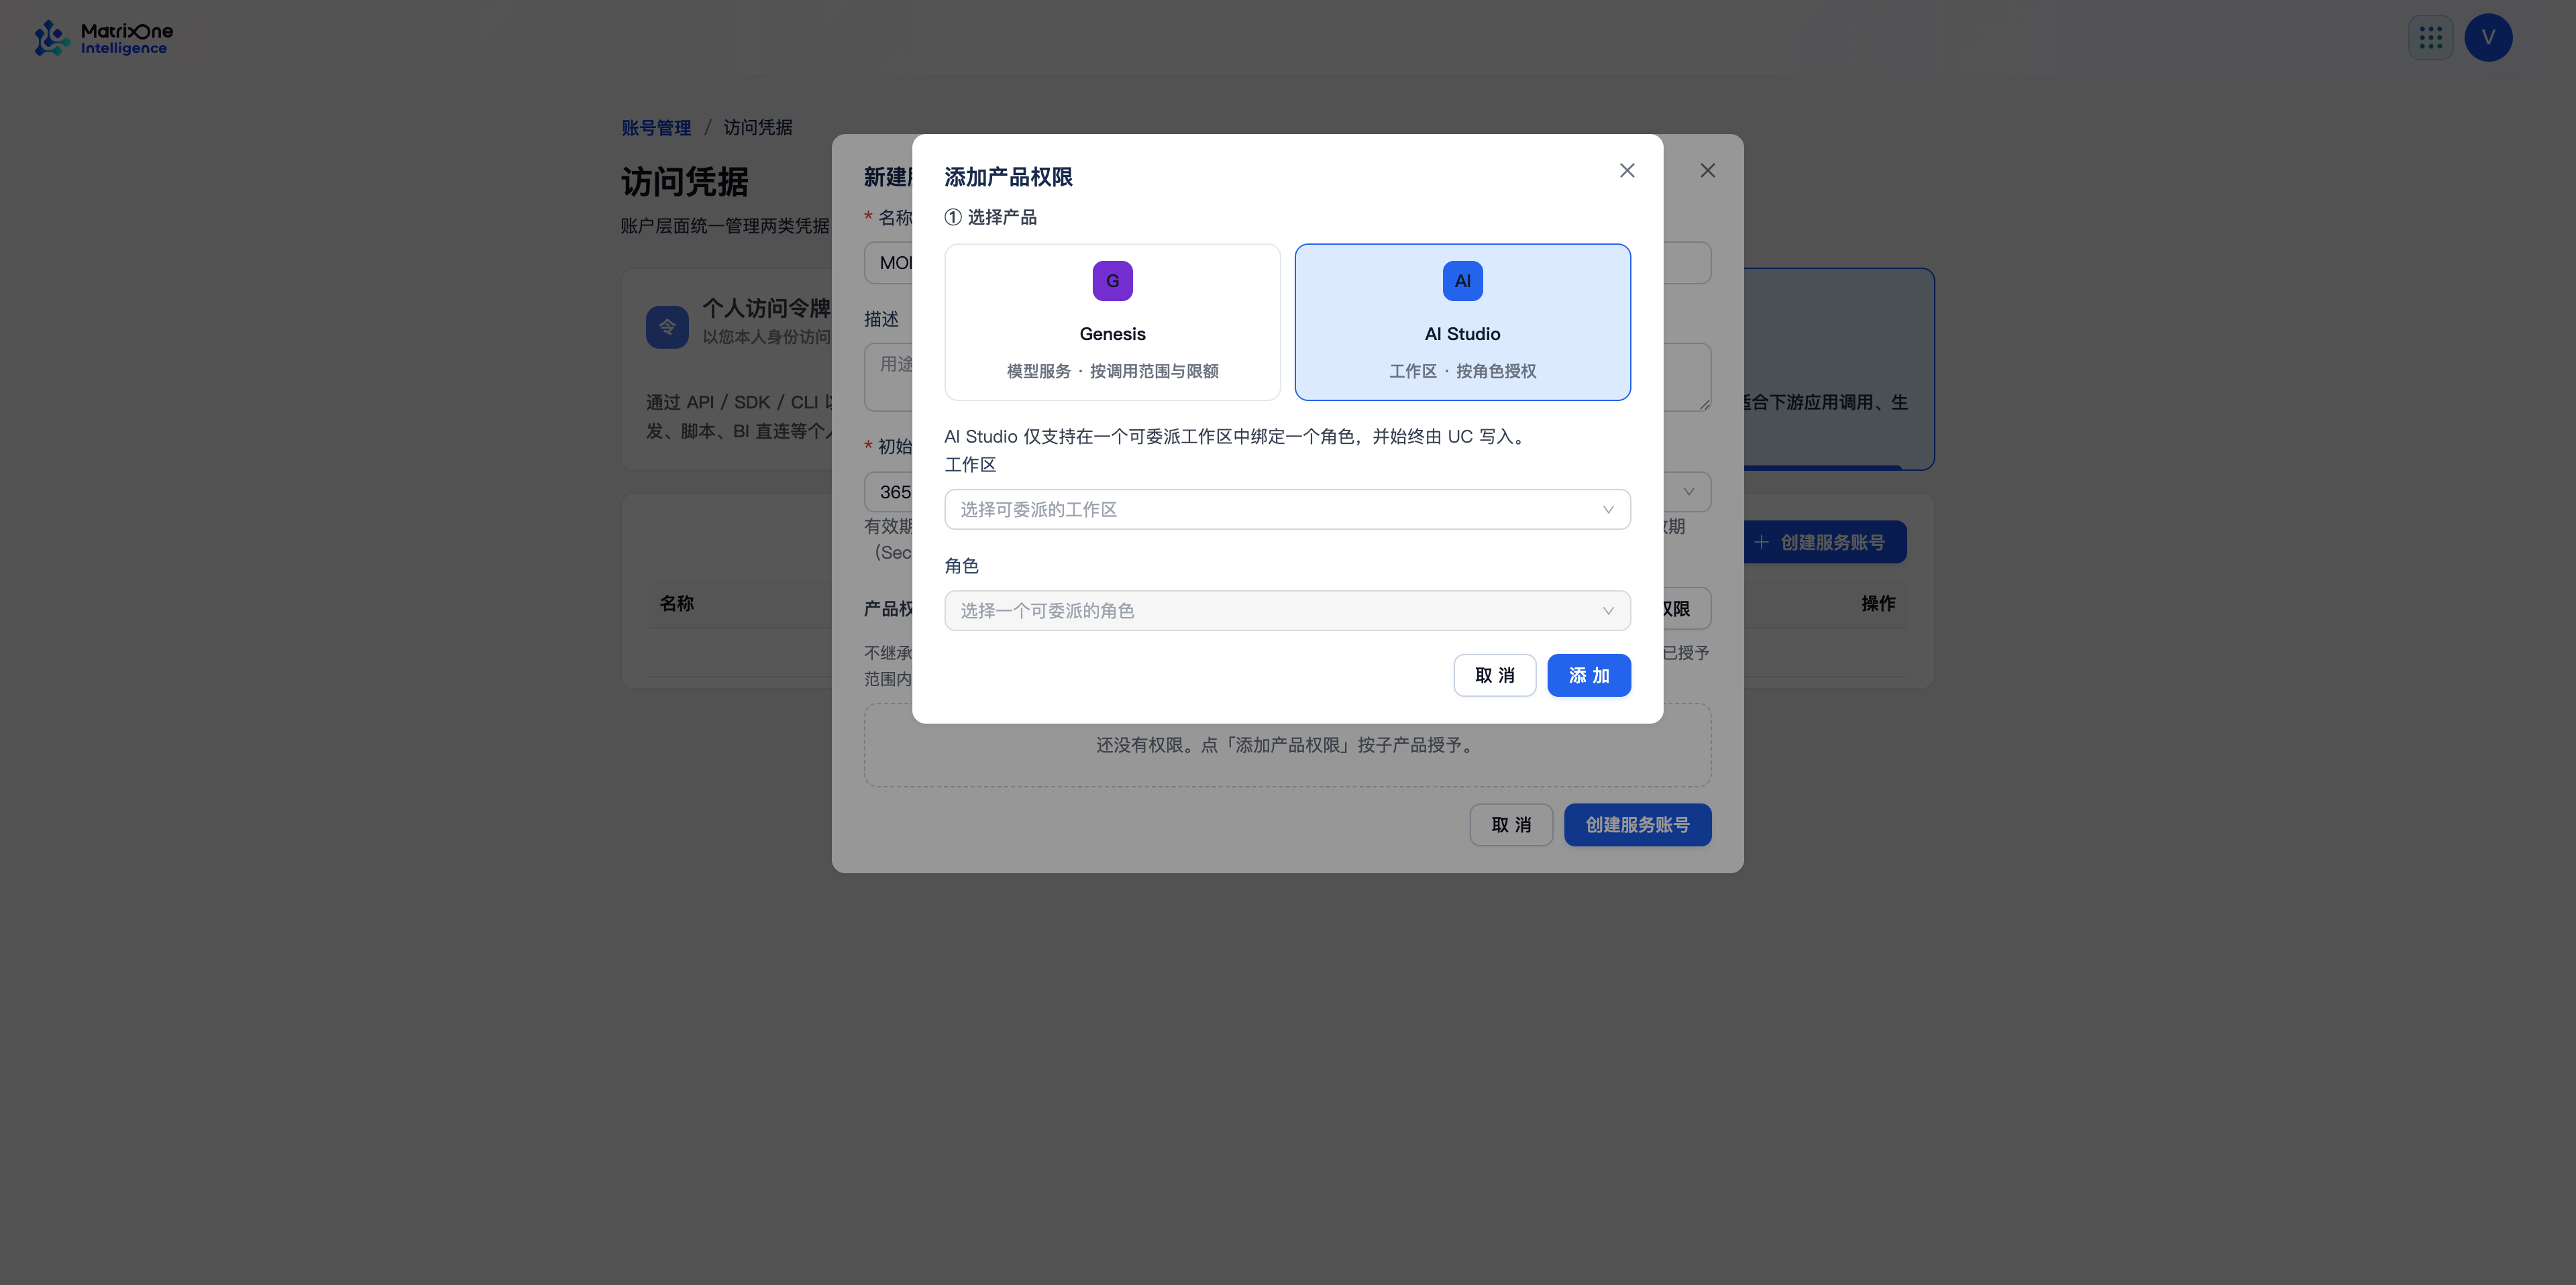Click the 取消 button in add-permission dialog

click(1494, 675)
